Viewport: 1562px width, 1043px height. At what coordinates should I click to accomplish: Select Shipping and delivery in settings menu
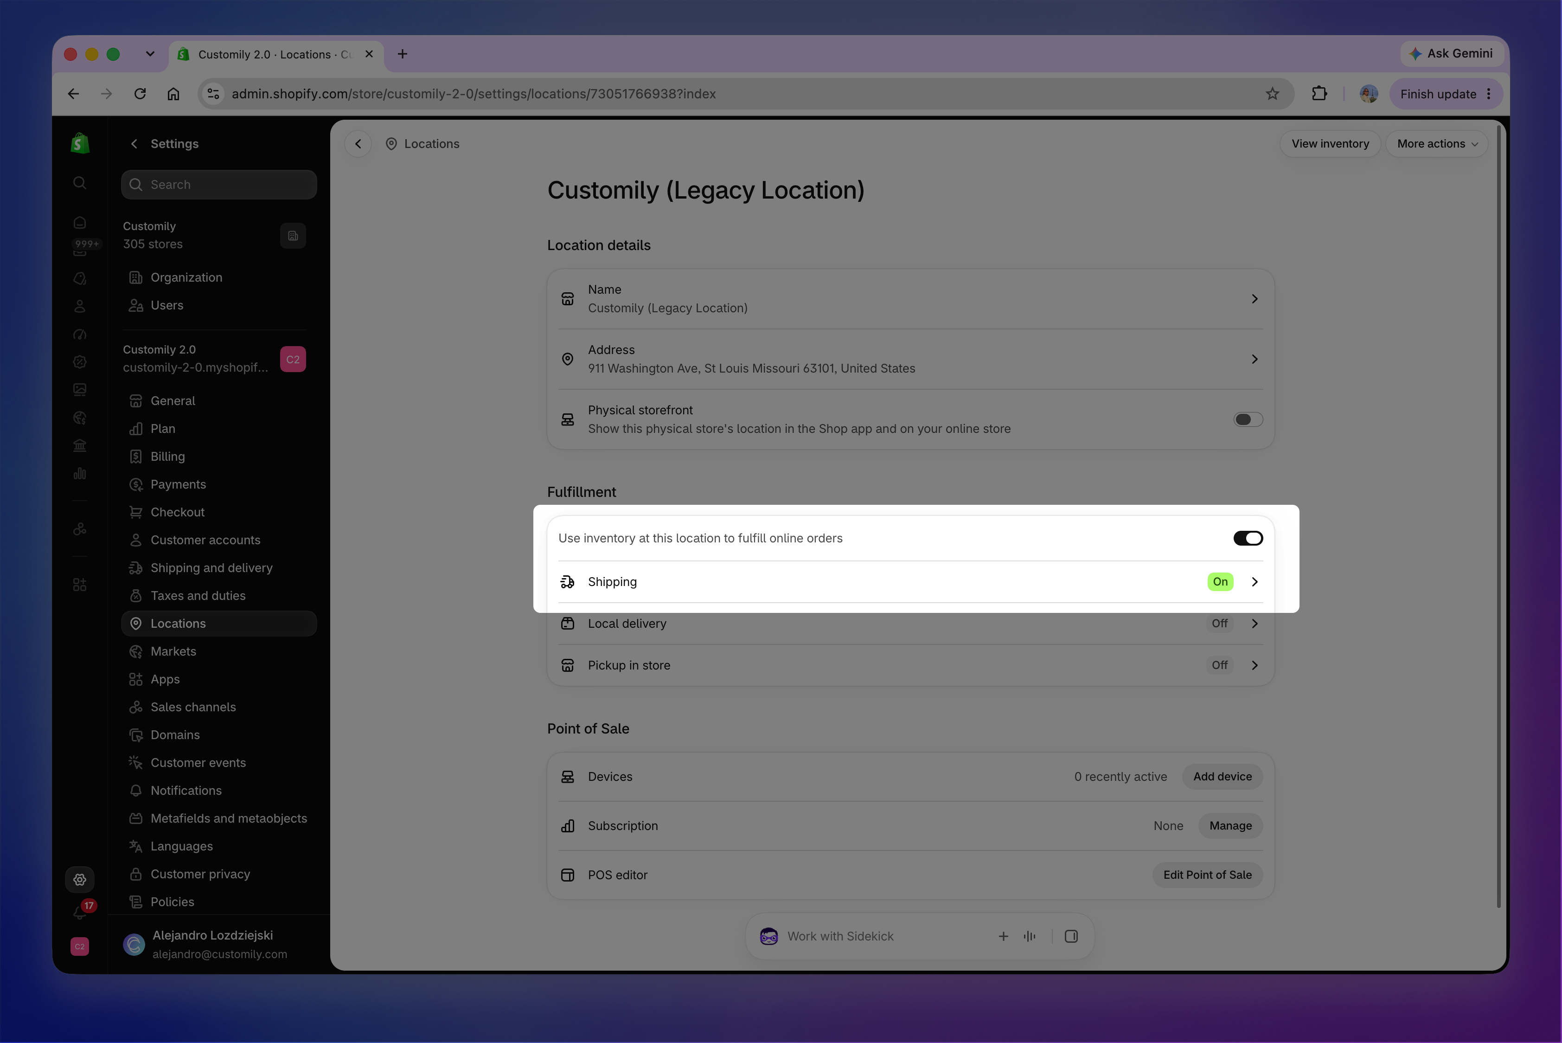click(219, 567)
